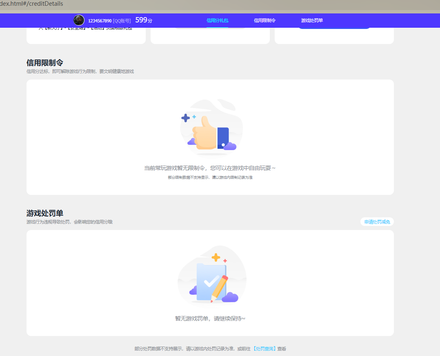Click the 信用限制令 section heading

pos(45,62)
